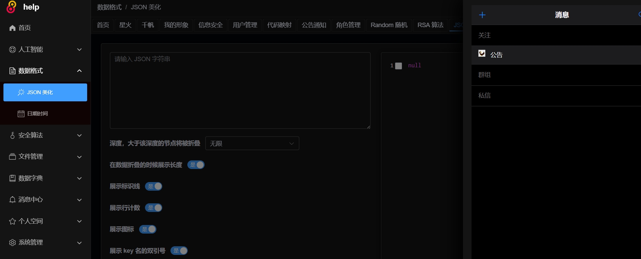The image size is (641, 259).
Task: Click the 消息中心 bell icon
Action: 12,200
